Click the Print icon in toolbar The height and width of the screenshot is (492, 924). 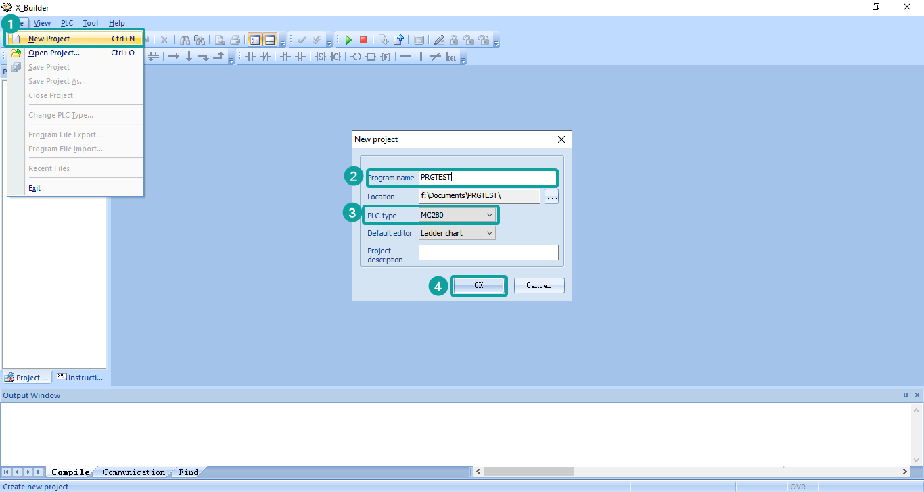(235, 40)
